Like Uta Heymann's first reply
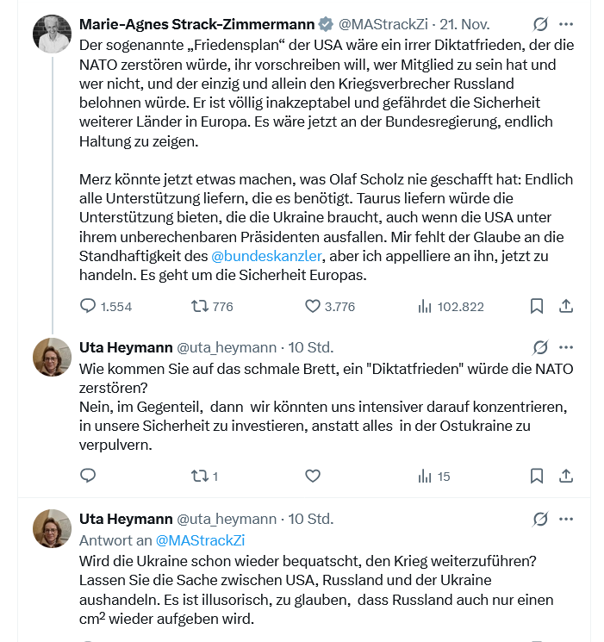The width and height of the screenshot is (604, 642). click(x=313, y=476)
